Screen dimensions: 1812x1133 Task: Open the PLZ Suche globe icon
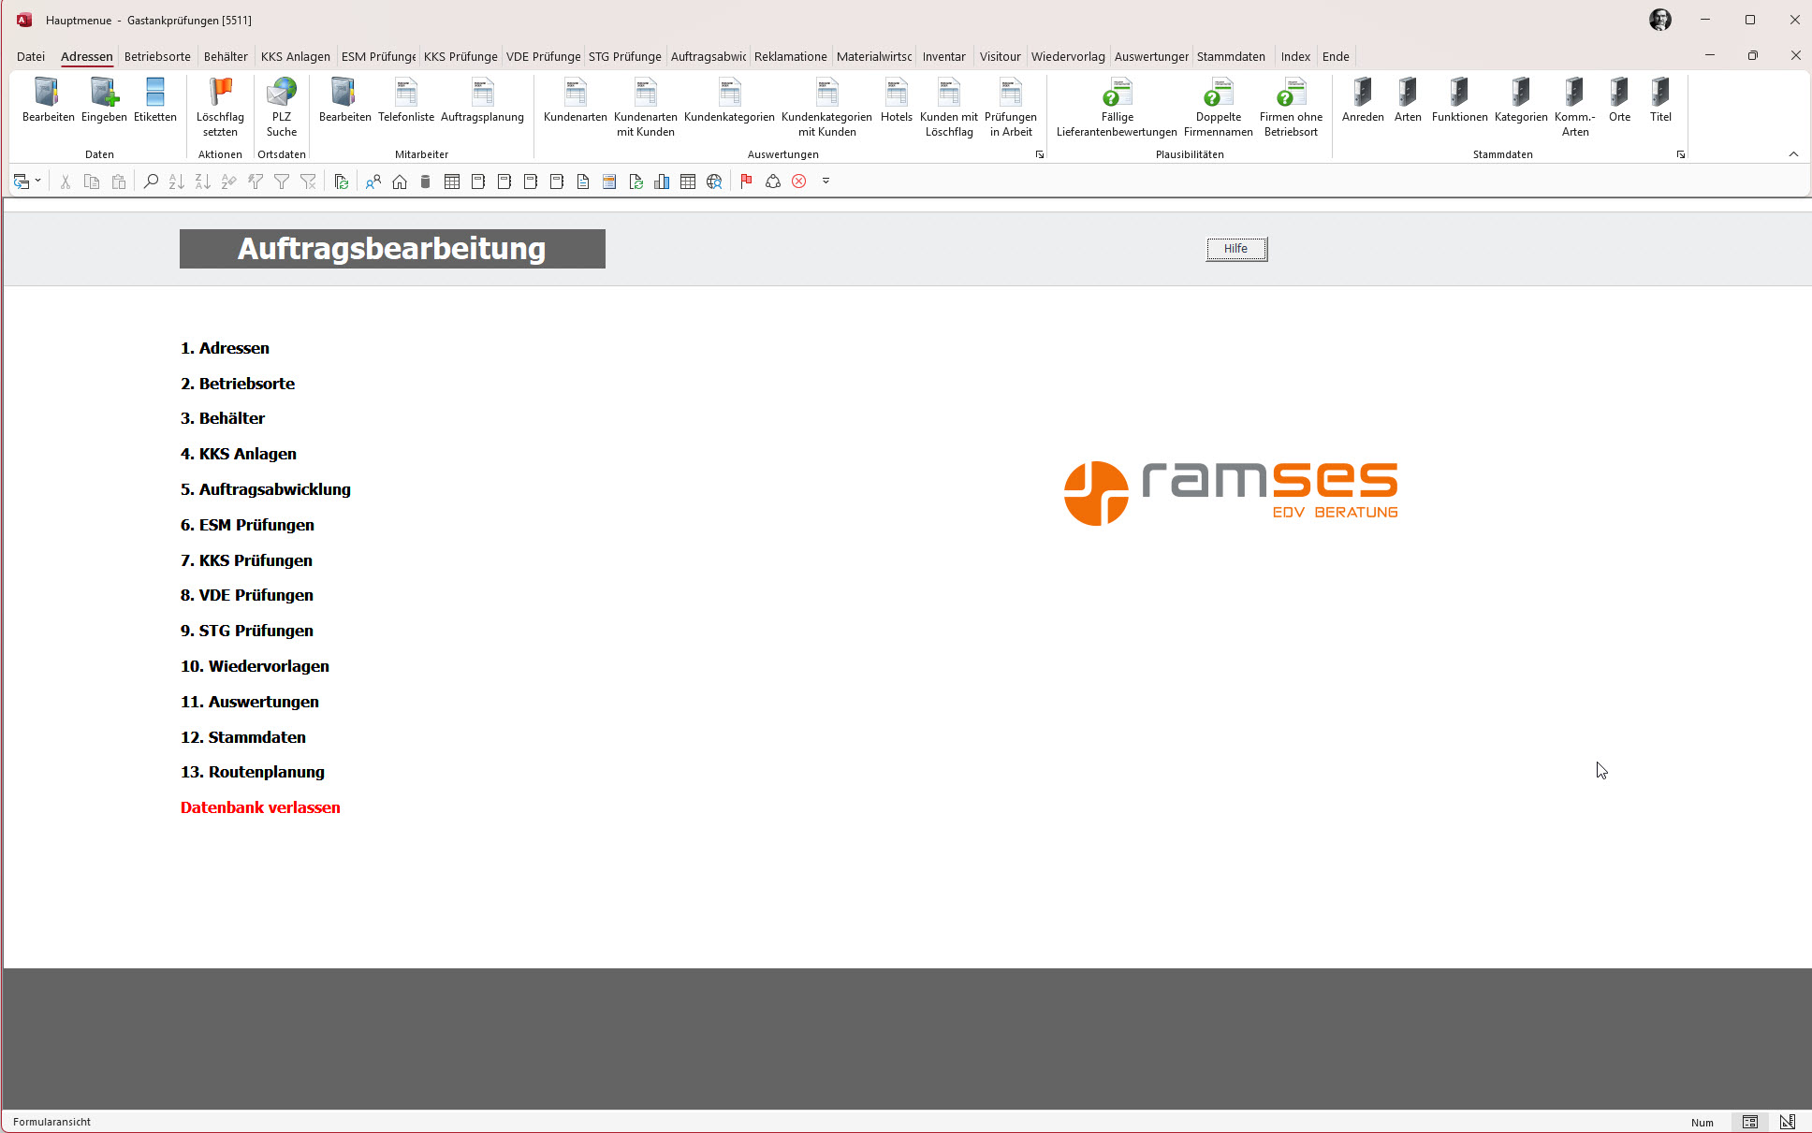[x=282, y=108]
